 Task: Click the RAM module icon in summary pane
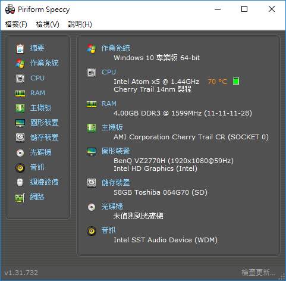[x=92, y=104]
